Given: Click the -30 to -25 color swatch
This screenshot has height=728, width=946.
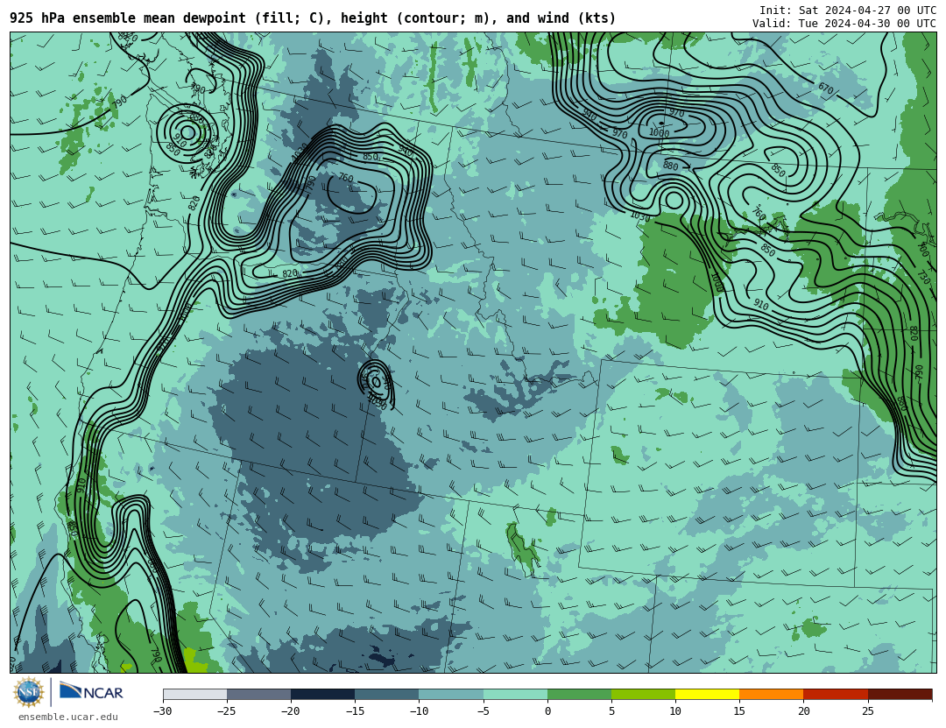Looking at the screenshot, I should point(194,694).
